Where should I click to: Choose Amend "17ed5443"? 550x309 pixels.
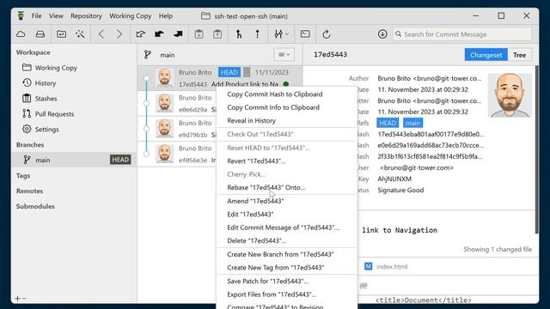[x=287, y=201]
